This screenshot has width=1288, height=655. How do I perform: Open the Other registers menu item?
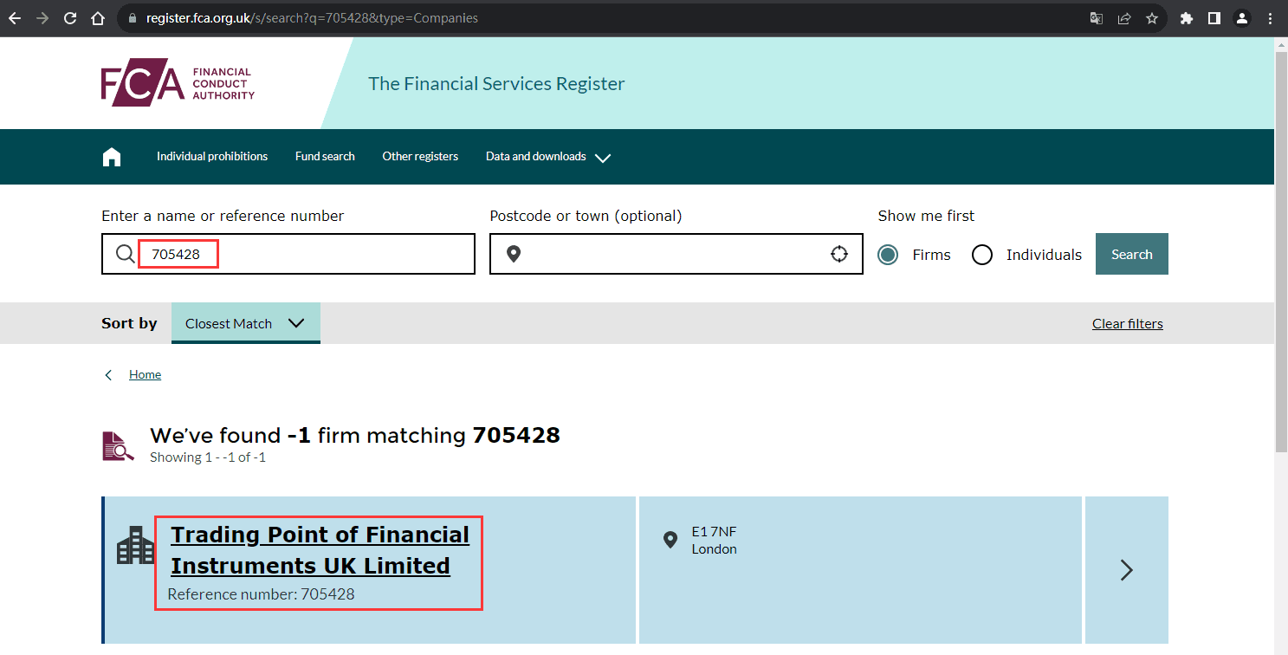click(420, 157)
